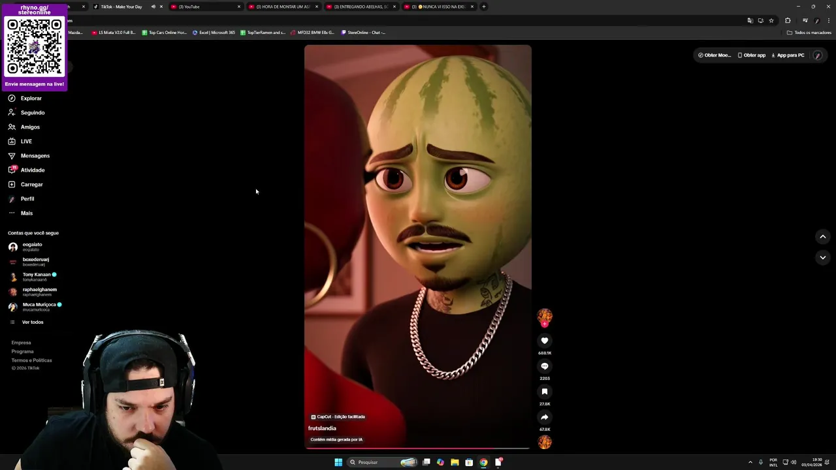
Task: Expand Ver todos followed accounts
Action: [x=26, y=322]
